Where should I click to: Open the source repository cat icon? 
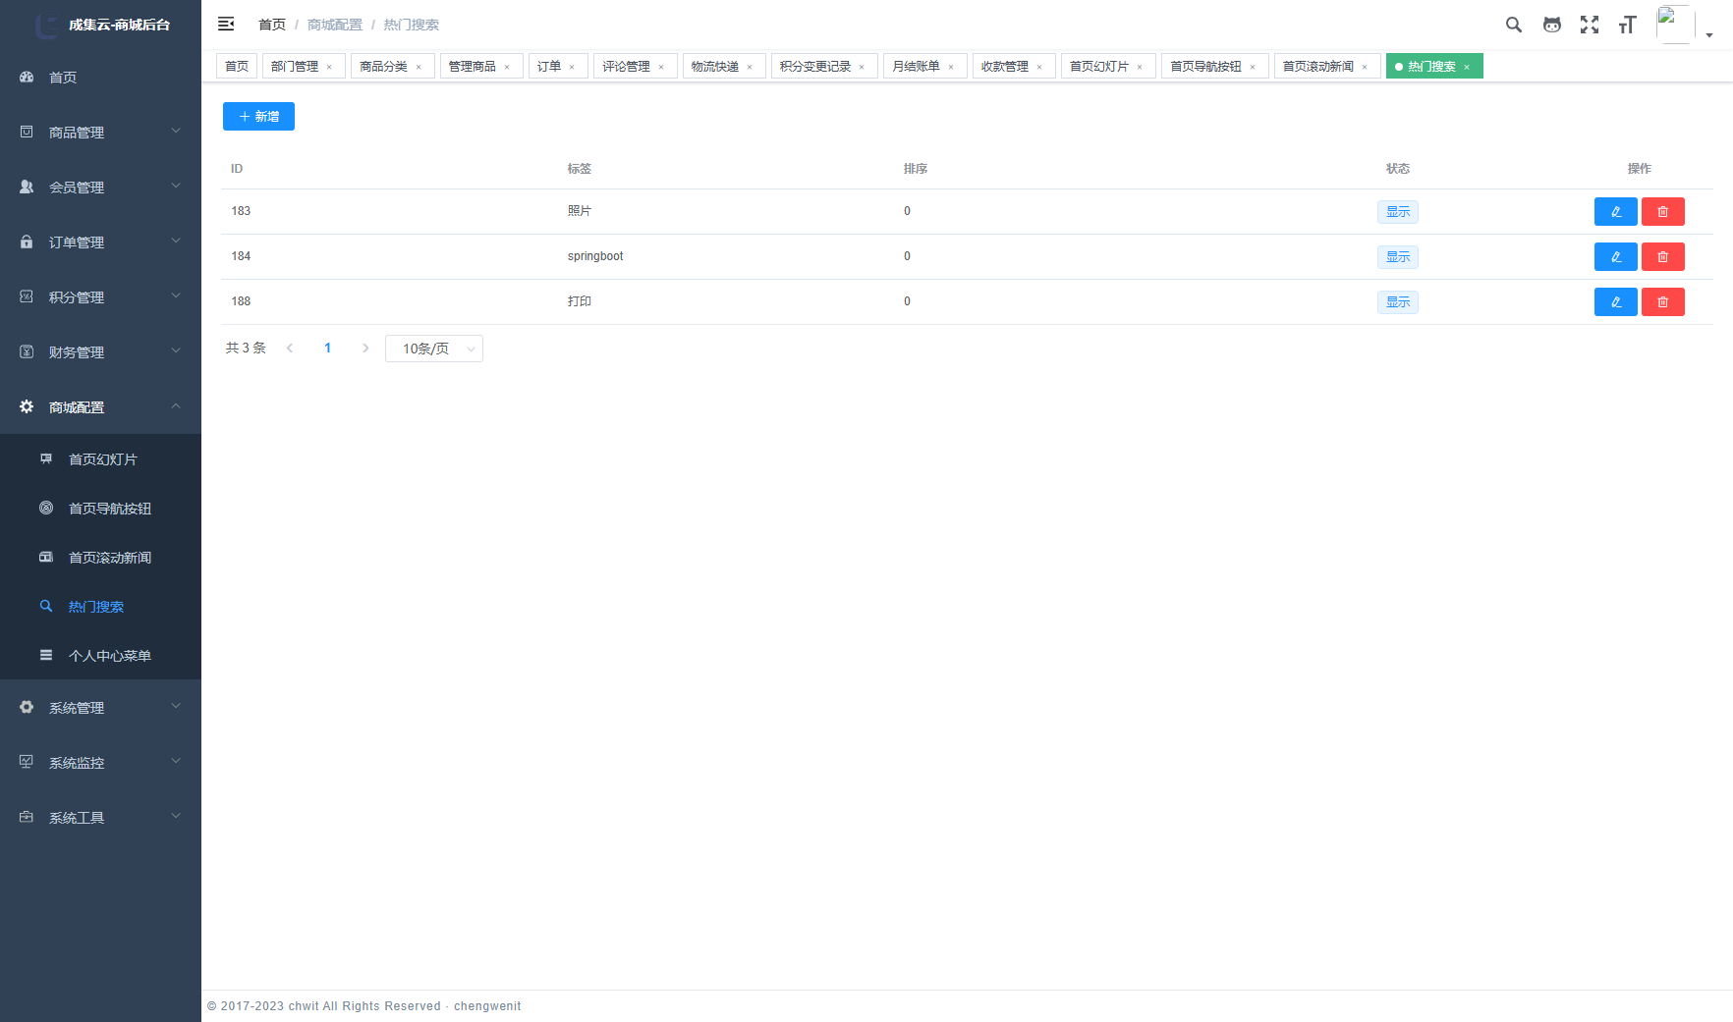click(x=1552, y=25)
